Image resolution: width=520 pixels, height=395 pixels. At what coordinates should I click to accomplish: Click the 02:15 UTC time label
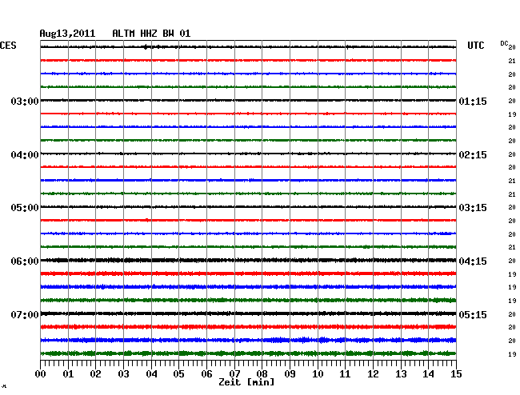(x=473, y=155)
